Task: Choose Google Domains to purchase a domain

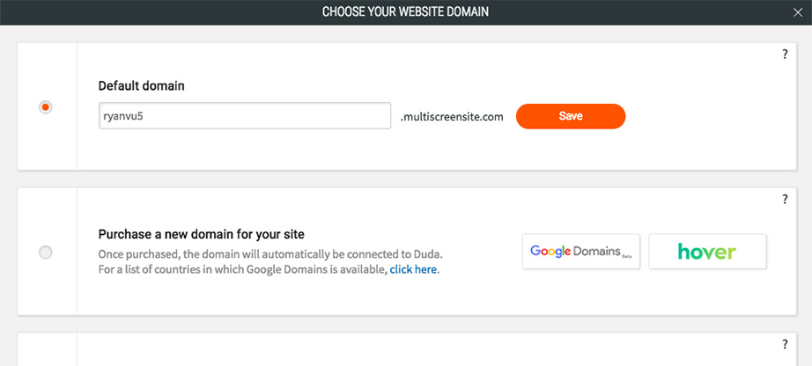Action: [580, 252]
